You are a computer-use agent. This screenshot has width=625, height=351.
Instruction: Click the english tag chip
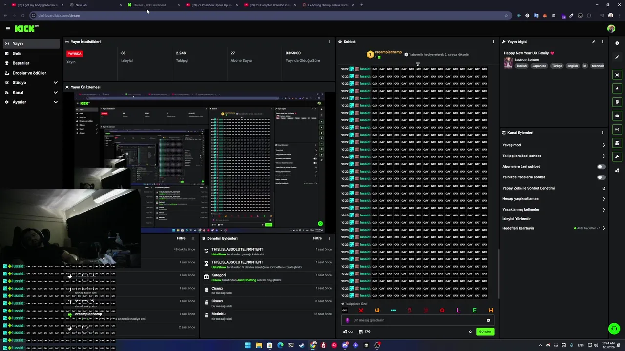[x=572, y=66]
